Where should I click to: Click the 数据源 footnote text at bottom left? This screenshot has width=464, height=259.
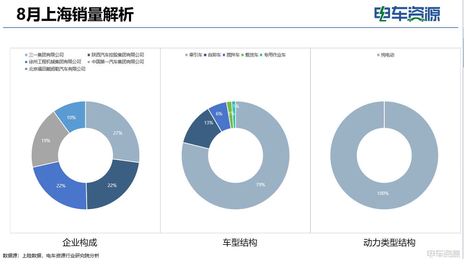[x=51, y=256]
